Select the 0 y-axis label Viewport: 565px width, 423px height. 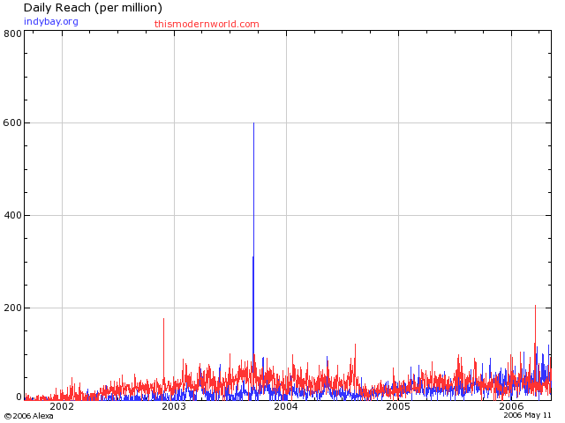click(x=18, y=397)
